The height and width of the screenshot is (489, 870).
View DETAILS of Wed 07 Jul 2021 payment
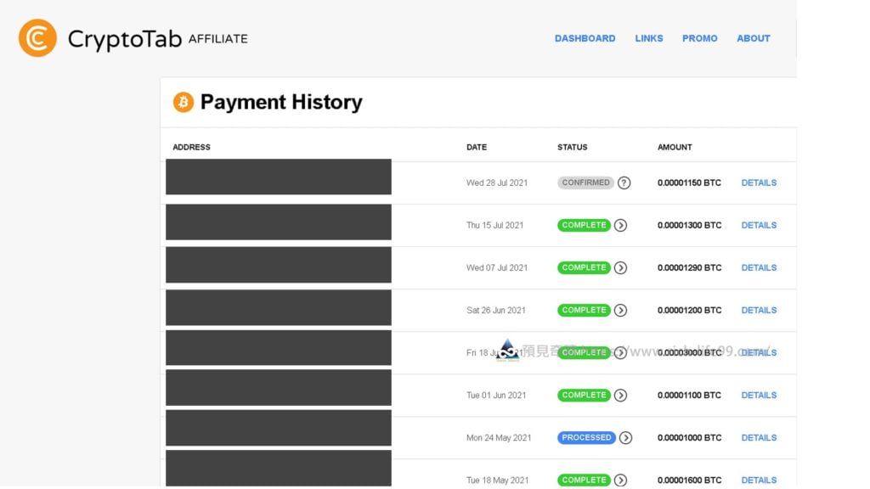click(x=759, y=267)
